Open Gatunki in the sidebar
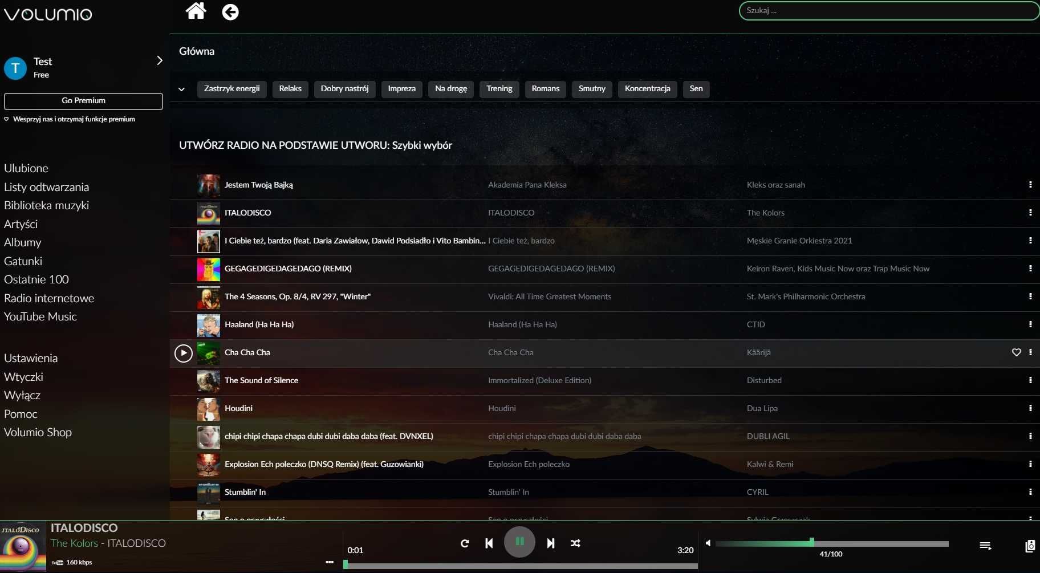 point(23,261)
